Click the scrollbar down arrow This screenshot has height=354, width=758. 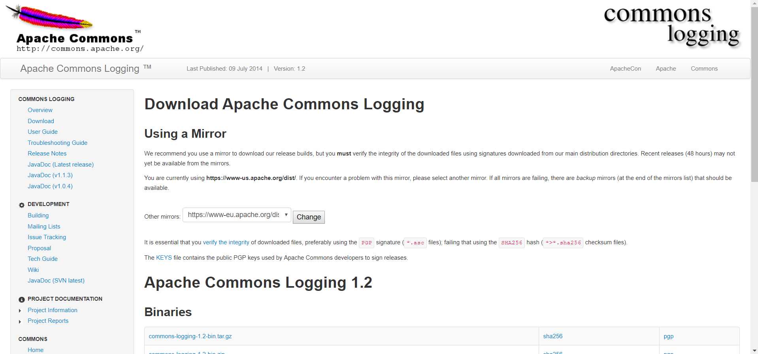coord(754,350)
